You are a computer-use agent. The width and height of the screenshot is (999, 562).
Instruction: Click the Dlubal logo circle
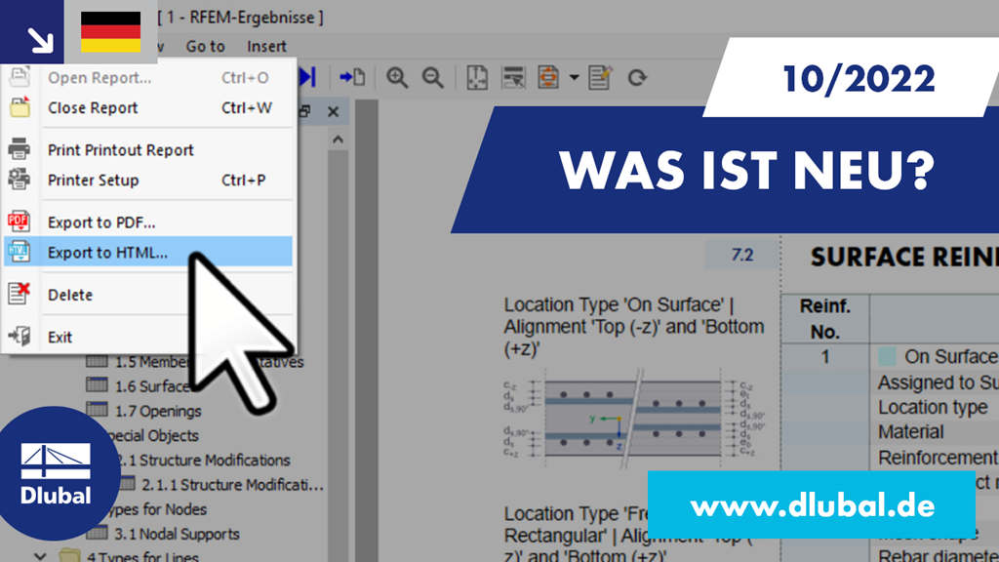point(55,473)
